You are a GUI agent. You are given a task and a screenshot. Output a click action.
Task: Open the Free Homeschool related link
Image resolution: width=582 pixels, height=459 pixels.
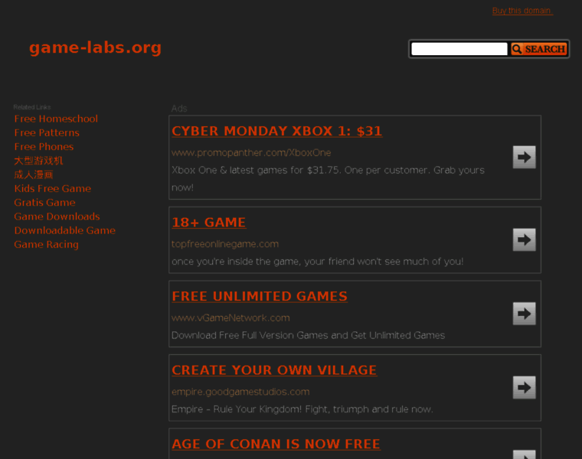[x=56, y=119]
